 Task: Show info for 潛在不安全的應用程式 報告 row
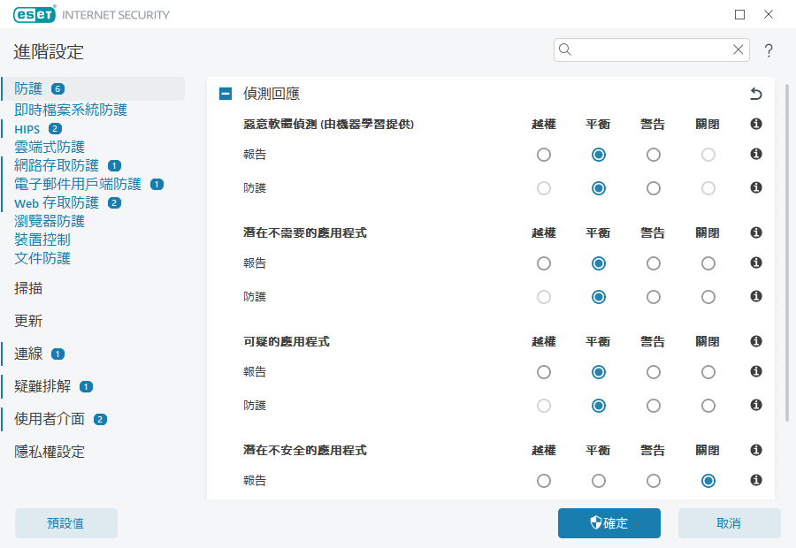pos(756,480)
